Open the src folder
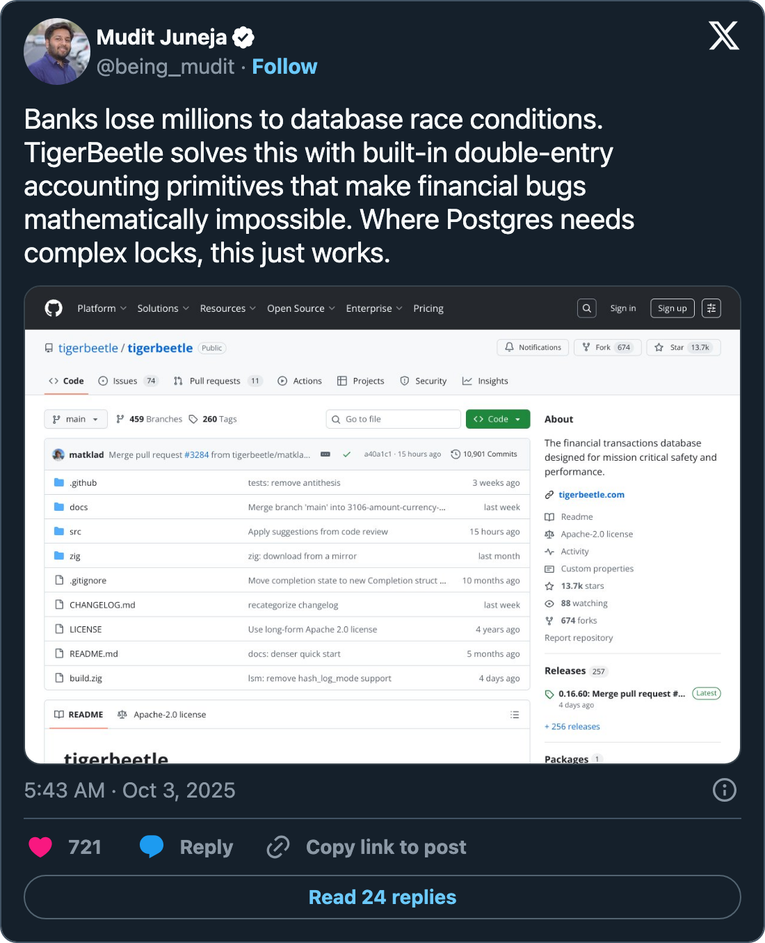This screenshot has height=943, width=765. pyautogui.click(x=75, y=532)
